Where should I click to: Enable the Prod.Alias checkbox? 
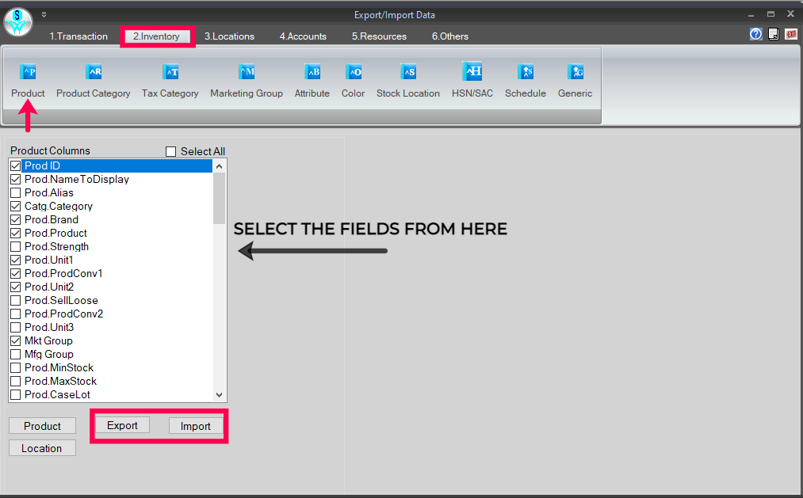tap(15, 192)
